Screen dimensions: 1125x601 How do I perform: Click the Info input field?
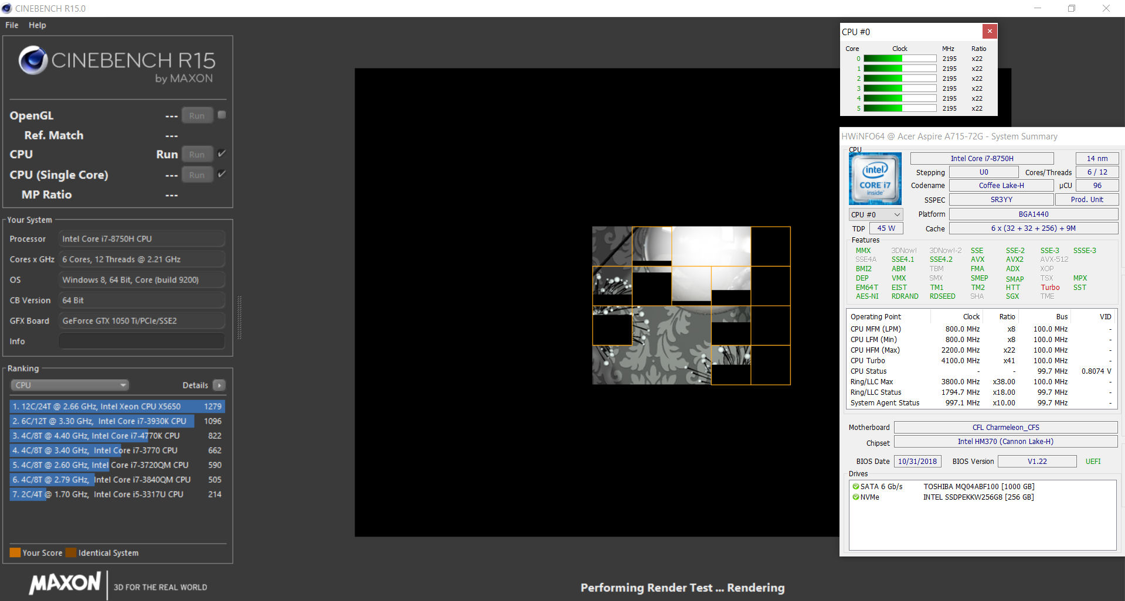click(142, 341)
